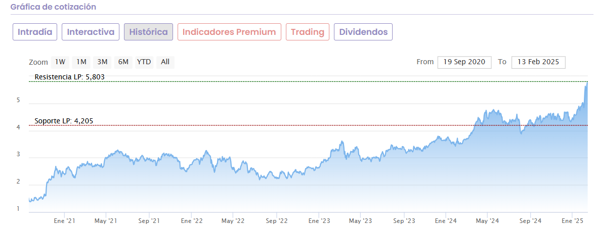
Task: Set zoom range to 1M
Action: coord(81,62)
